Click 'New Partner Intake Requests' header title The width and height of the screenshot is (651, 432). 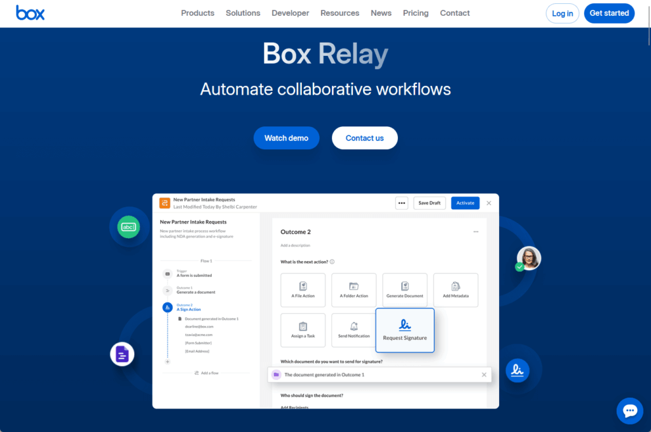click(x=204, y=199)
